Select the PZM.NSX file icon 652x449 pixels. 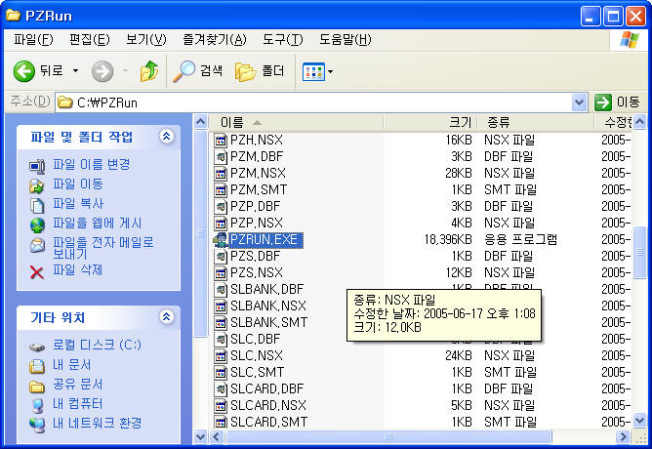pos(221,174)
